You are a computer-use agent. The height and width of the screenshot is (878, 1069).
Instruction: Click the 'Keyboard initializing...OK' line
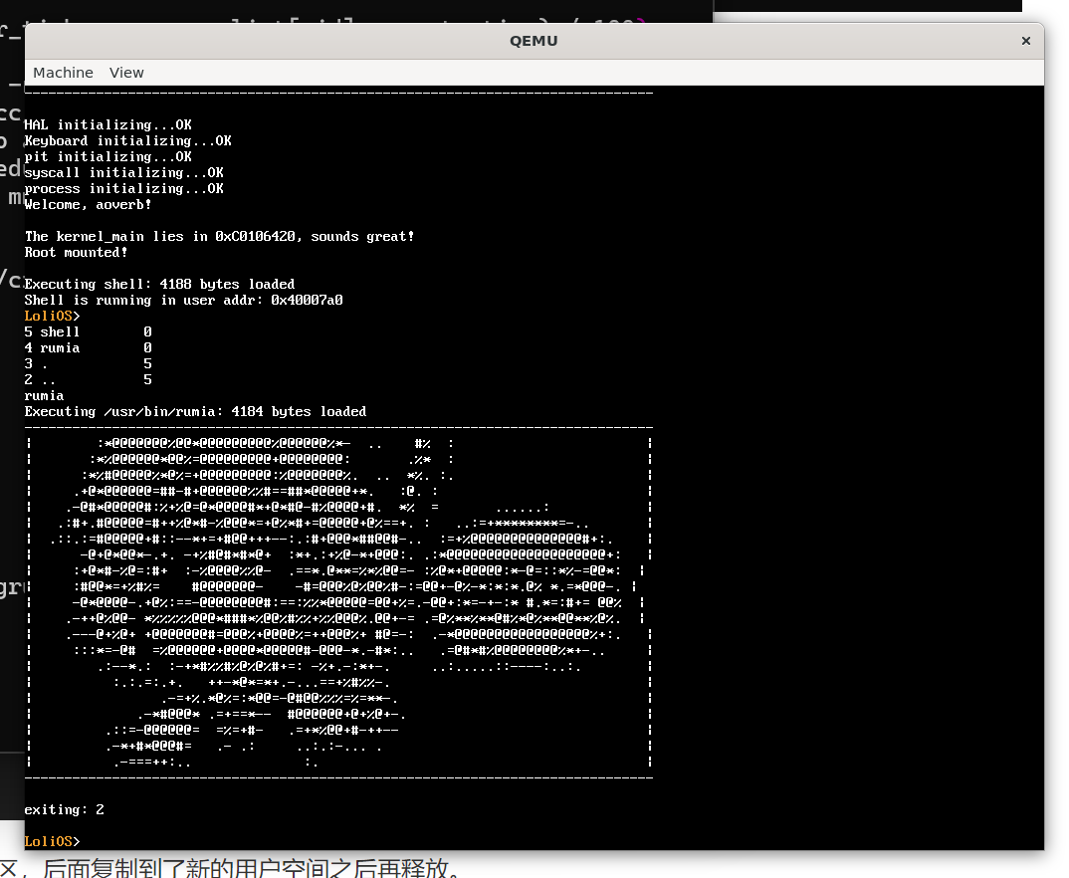pyautogui.click(x=127, y=140)
